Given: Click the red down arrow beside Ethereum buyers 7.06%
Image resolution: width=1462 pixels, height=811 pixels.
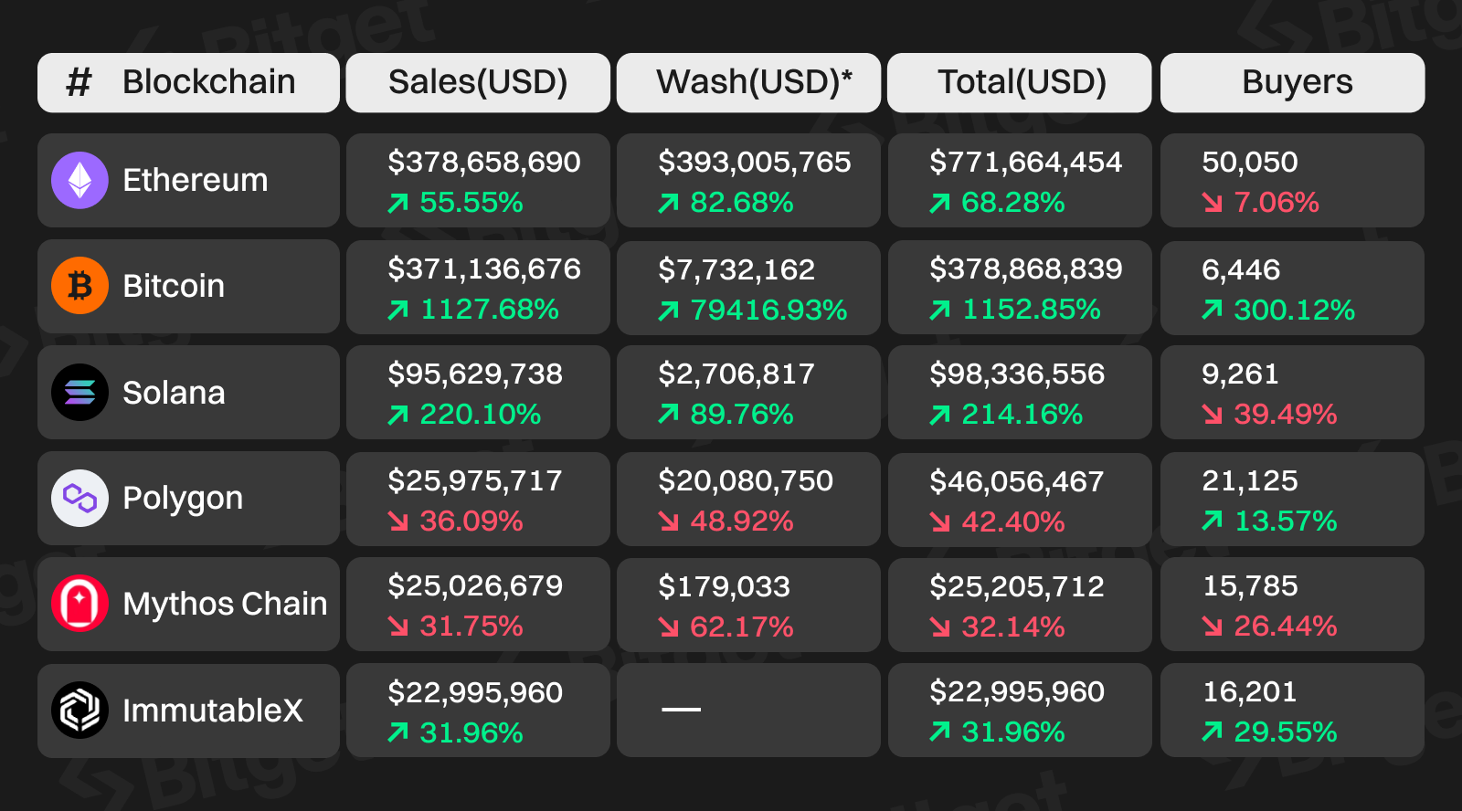Looking at the screenshot, I should coord(1213,203).
